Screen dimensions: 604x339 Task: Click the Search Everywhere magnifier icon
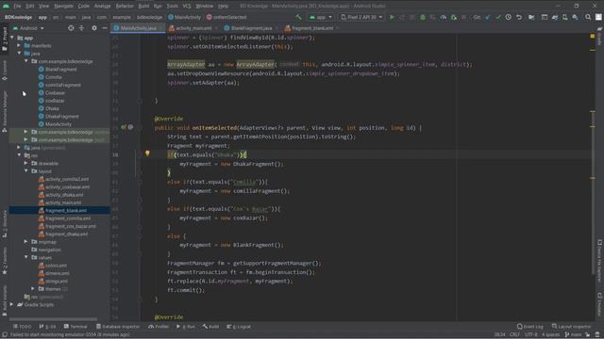[x=588, y=17]
